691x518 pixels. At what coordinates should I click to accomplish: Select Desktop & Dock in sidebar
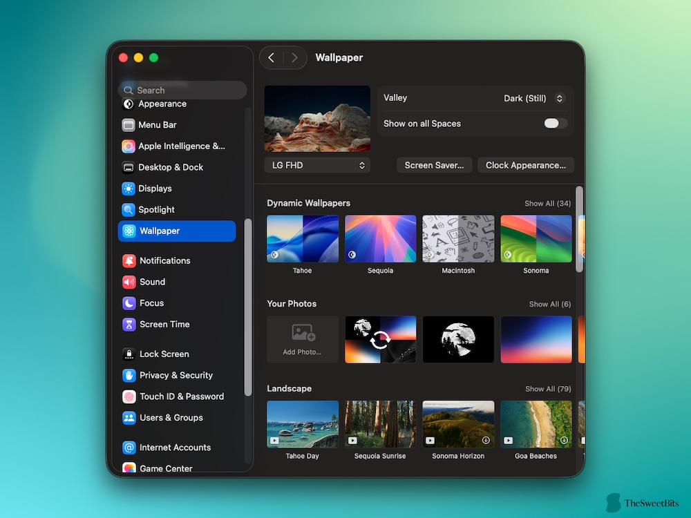171,167
